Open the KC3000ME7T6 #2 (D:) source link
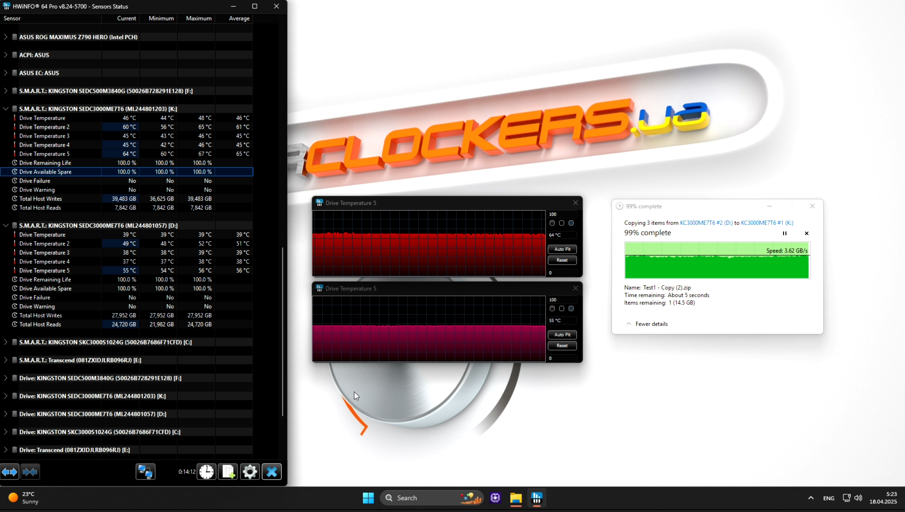 (x=706, y=223)
